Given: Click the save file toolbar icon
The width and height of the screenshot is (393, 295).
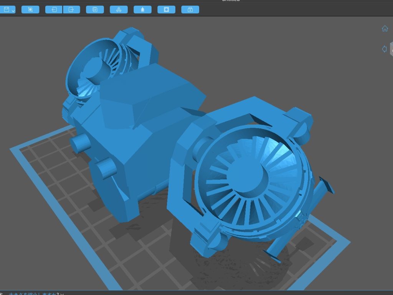Looking at the screenshot, I should pyautogui.click(x=6, y=10).
